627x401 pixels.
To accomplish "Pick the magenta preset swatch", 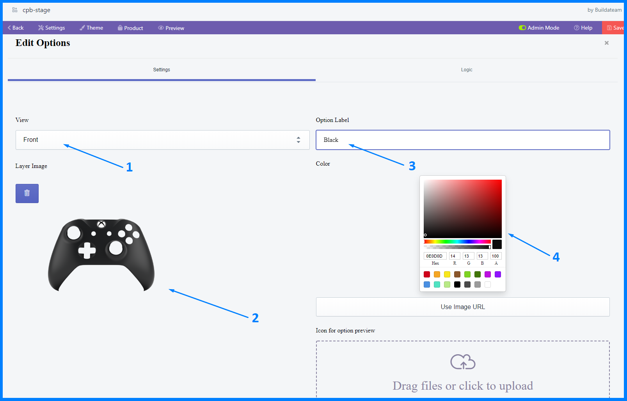I will 488,274.
